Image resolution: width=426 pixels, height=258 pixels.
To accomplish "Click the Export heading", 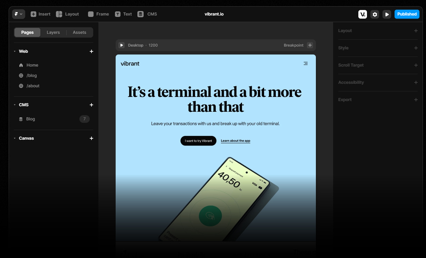I will (345, 100).
